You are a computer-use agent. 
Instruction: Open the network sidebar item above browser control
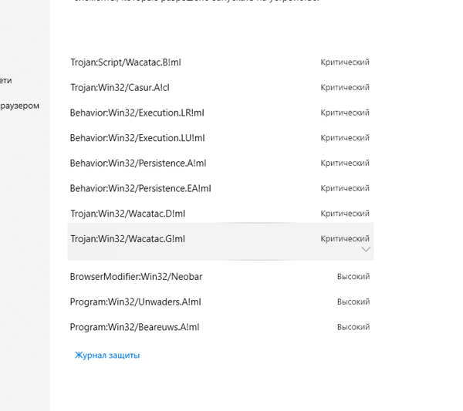(6, 80)
